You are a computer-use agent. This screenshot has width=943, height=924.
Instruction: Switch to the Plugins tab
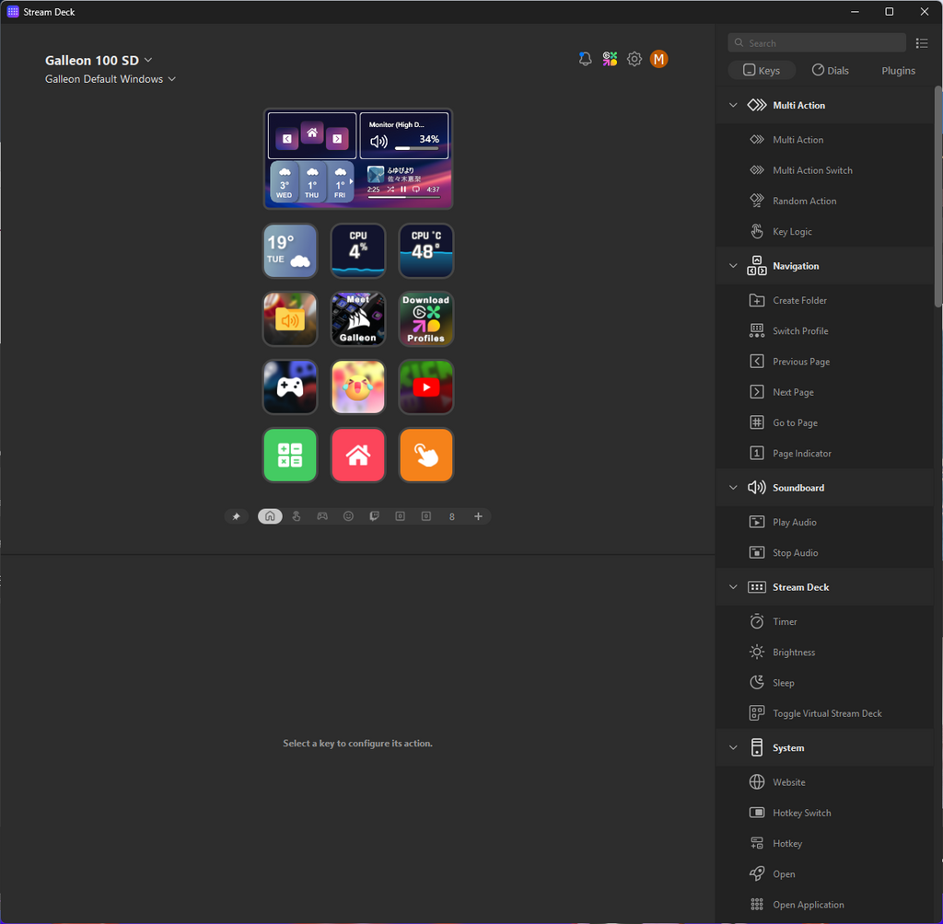point(897,70)
